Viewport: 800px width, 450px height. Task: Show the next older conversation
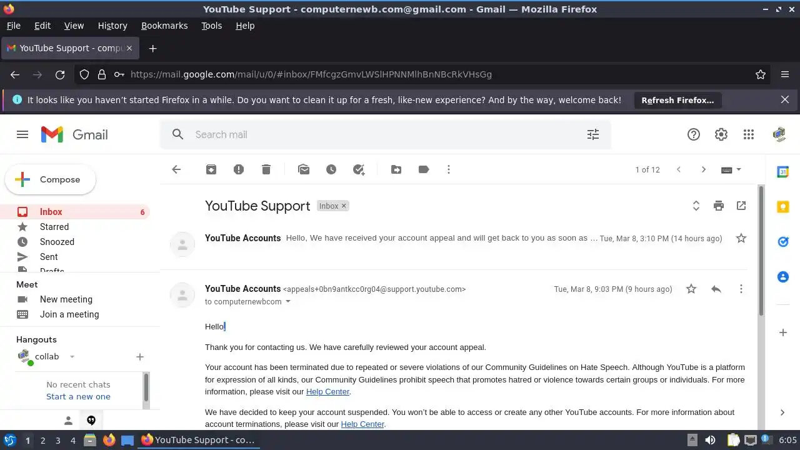click(x=704, y=169)
